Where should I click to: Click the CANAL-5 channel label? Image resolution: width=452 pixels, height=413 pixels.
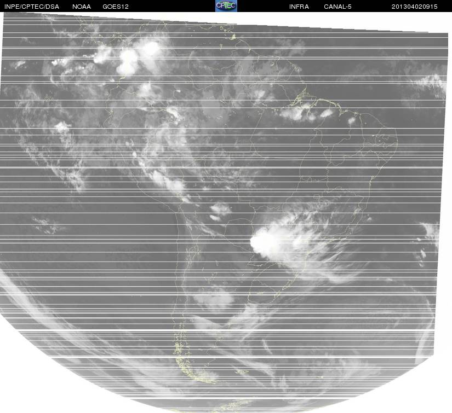337,7
